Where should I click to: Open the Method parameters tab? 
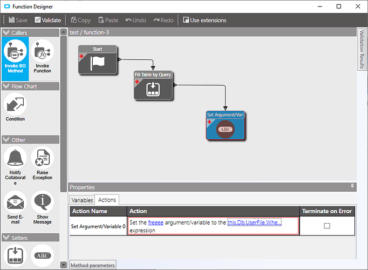pos(93,265)
